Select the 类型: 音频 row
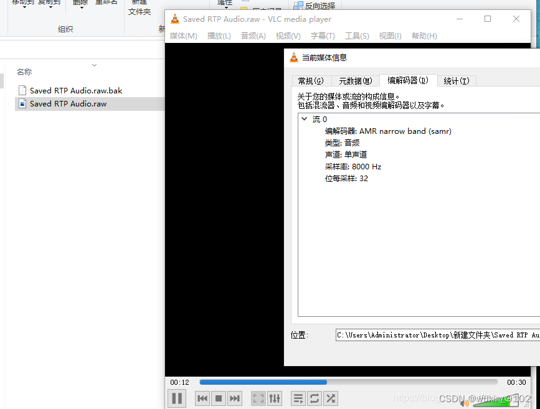Viewport: 540px width, 409px height. [x=342, y=143]
